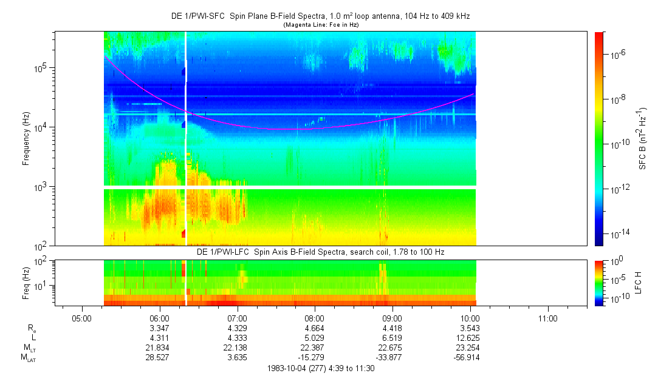Click the SFC B color bar
Screen dimensions: 658x376
click(x=598, y=138)
